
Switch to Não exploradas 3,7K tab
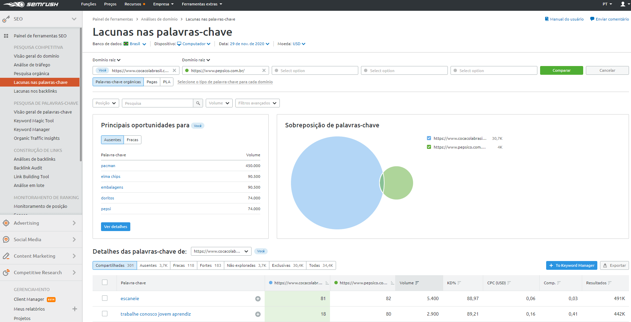(x=246, y=265)
